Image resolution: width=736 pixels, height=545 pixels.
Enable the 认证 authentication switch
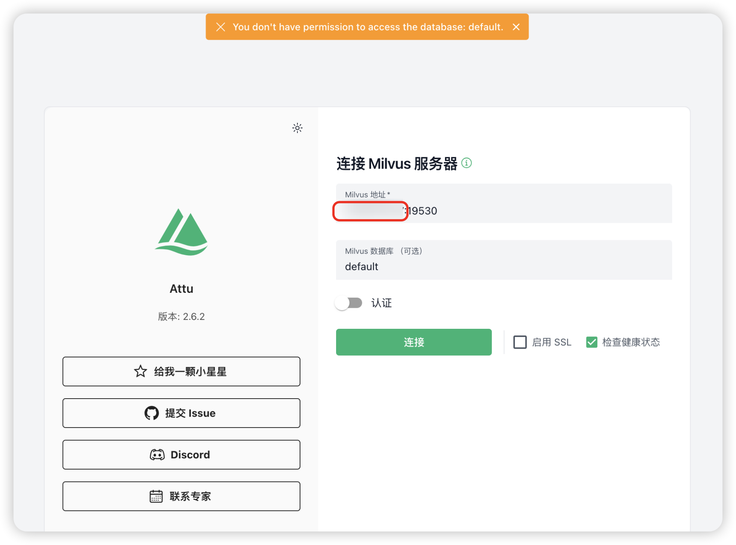coord(348,303)
